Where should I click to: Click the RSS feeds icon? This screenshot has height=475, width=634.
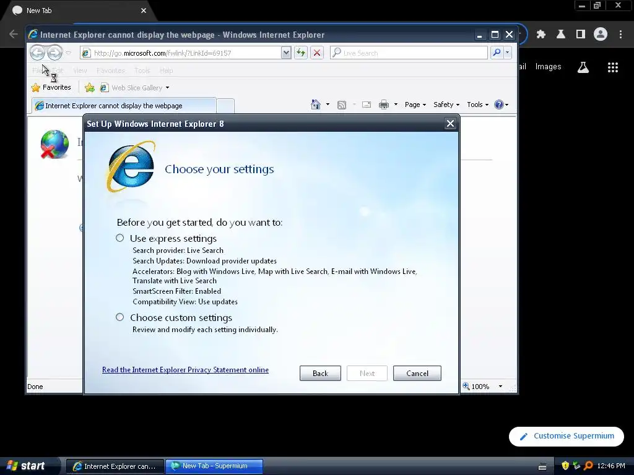pyautogui.click(x=342, y=105)
